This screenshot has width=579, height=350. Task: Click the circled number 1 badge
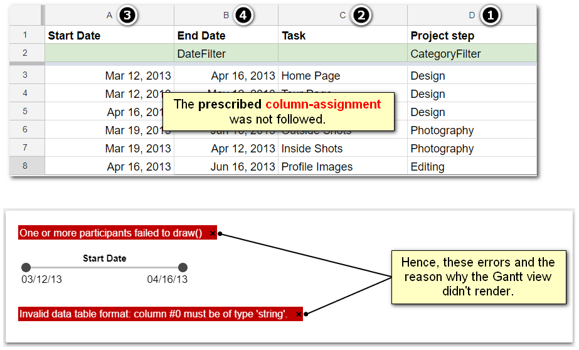490,16
